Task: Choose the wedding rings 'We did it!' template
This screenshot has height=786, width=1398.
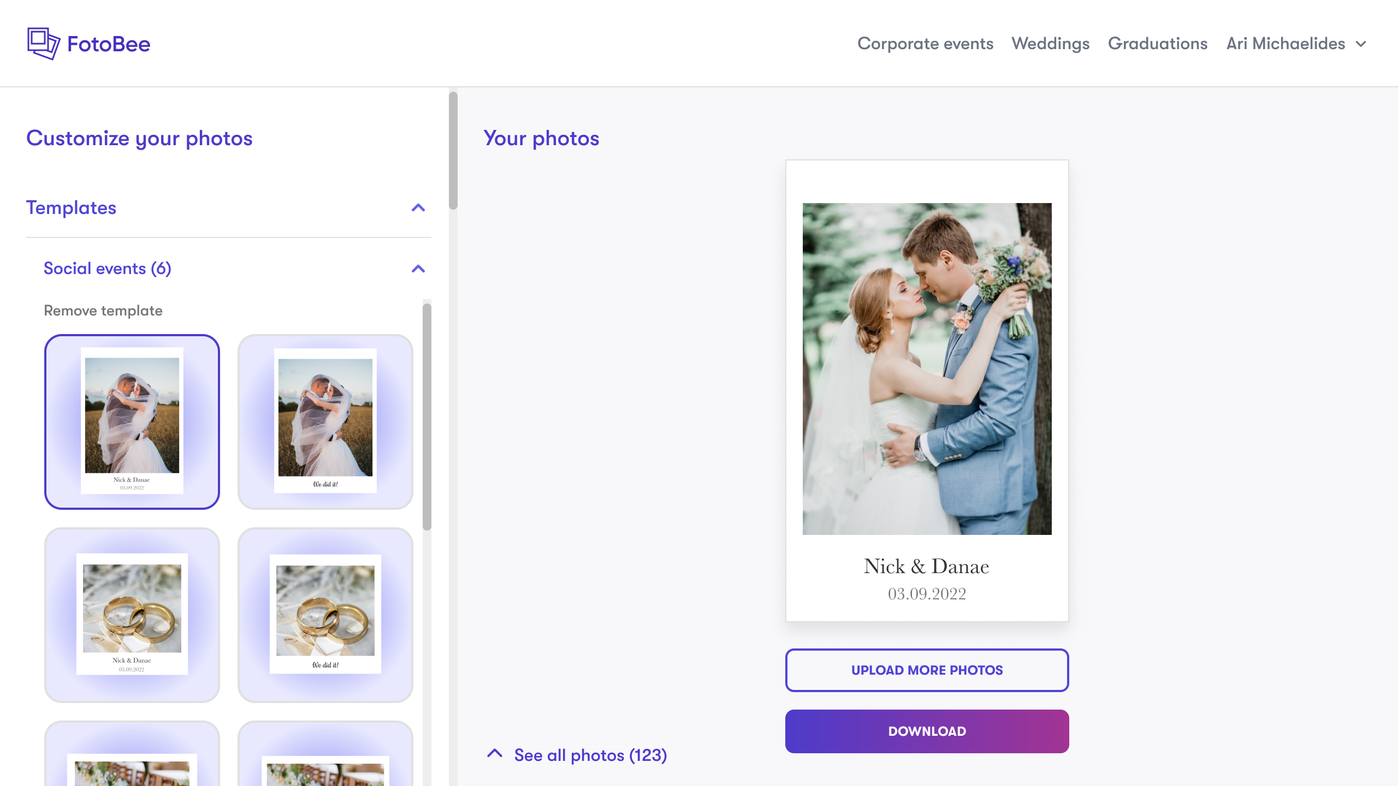Action: 325,615
